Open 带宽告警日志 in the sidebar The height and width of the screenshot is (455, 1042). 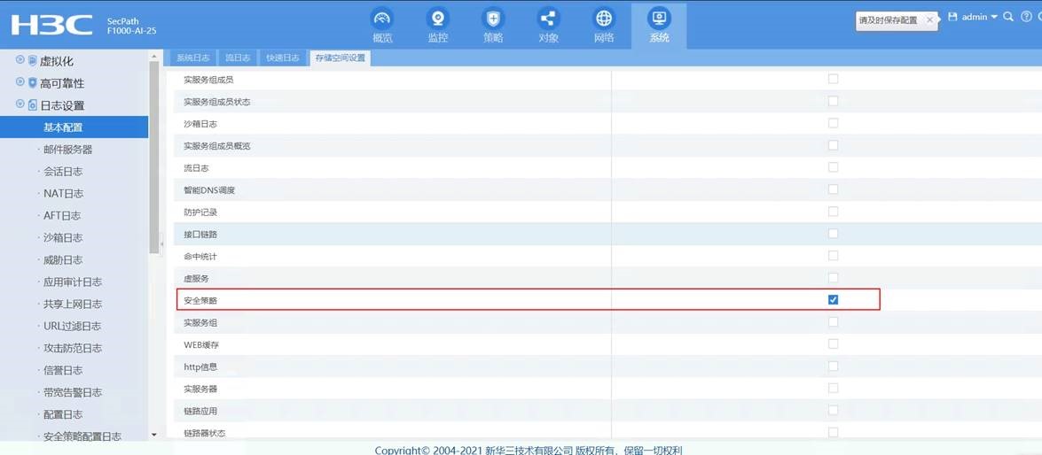click(73, 393)
